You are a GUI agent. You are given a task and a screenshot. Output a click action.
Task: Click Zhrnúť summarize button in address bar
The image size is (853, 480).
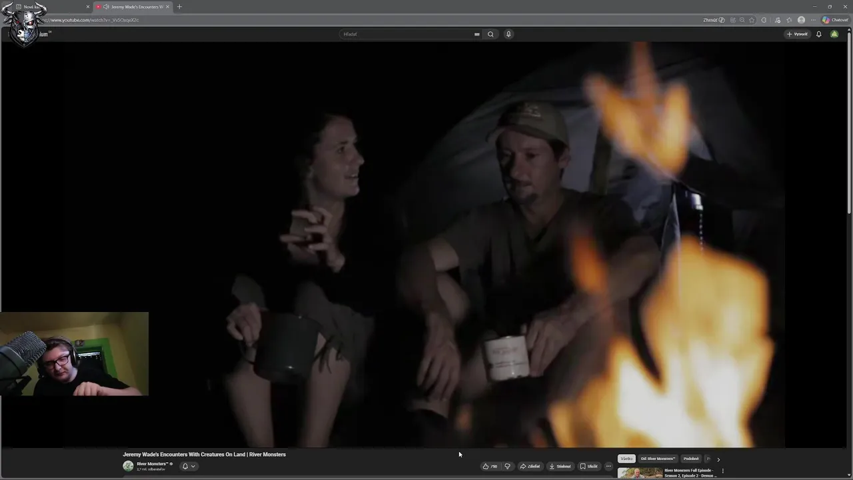click(x=714, y=20)
